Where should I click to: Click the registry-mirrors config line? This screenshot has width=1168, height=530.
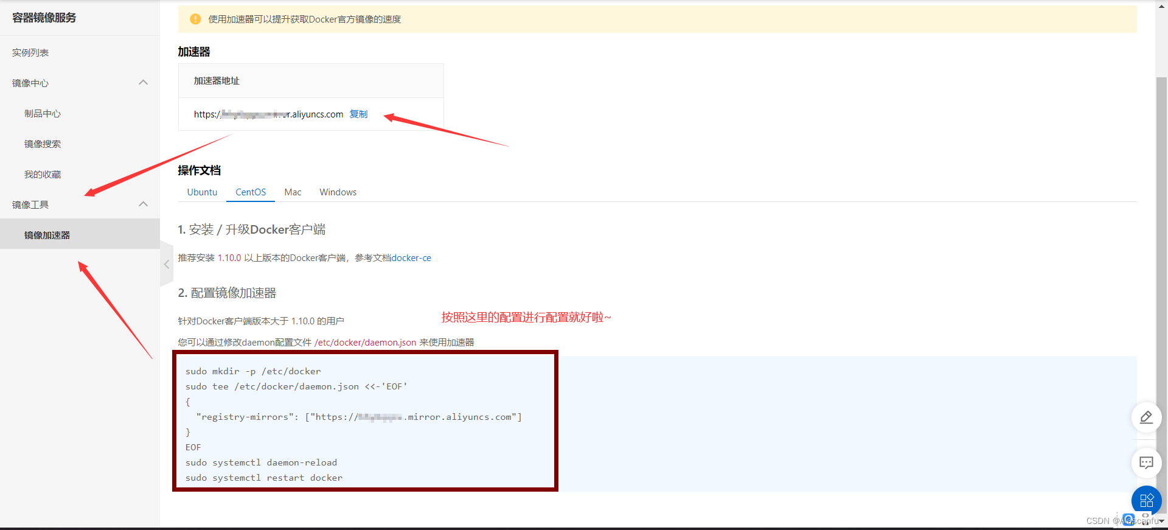(x=359, y=417)
